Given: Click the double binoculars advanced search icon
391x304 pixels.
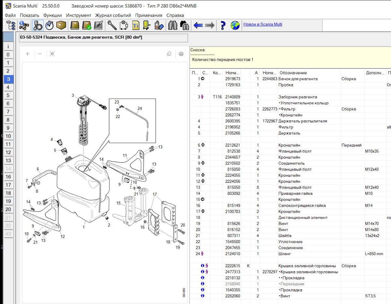Looking at the screenshot, I should tap(184, 25).
